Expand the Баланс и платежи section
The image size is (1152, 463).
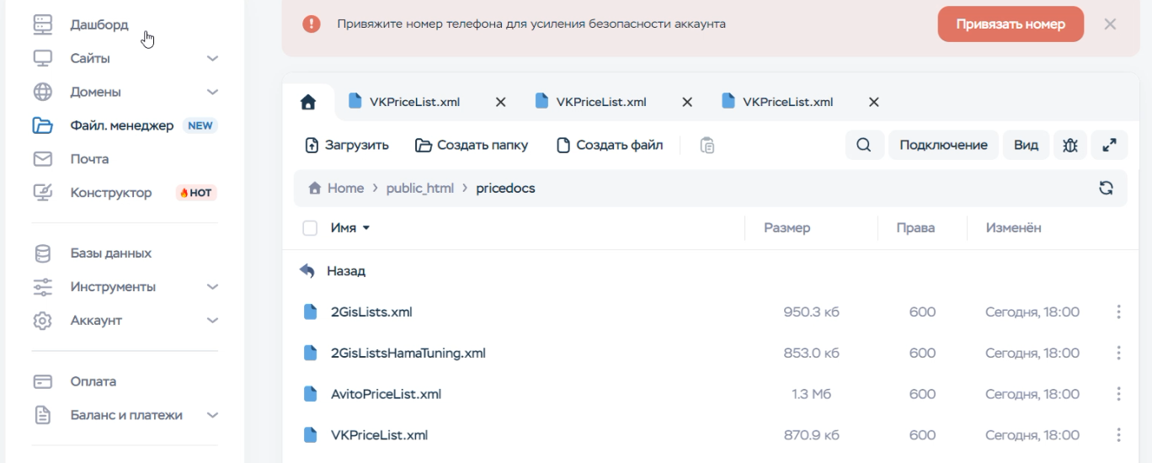(x=212, y=415)
